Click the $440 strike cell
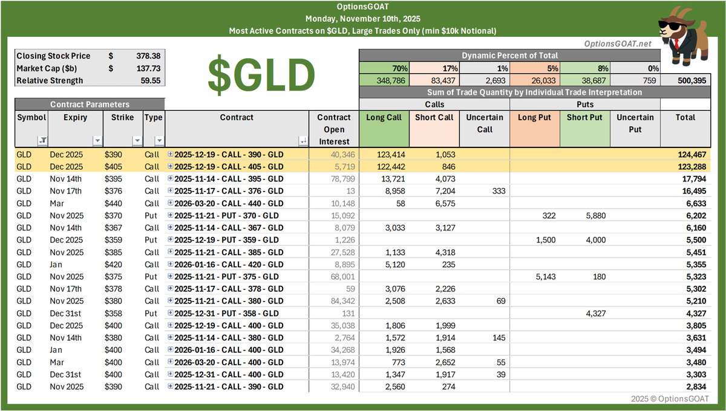 point(122,204)
